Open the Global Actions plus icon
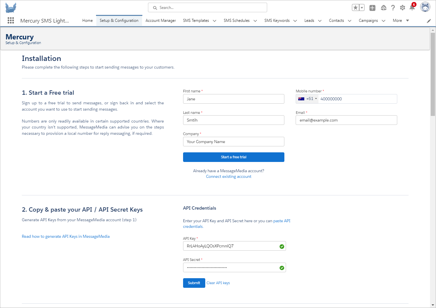The image size is (436, 308). [372, 8]
